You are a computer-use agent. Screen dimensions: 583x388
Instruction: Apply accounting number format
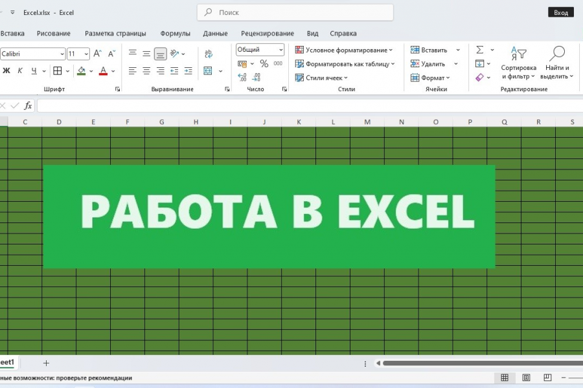point(242,64)
